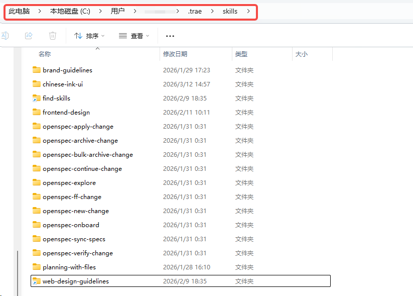Go to 用户 folder in breadcrumb
The height and width of the screenshot is (296, 413).
117,11
